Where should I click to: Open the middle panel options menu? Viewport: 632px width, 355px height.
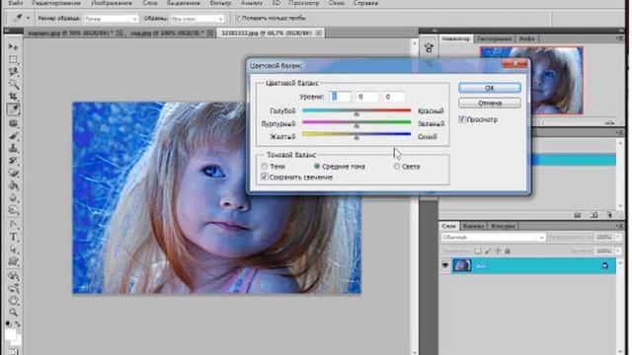(x=619, y=132)
